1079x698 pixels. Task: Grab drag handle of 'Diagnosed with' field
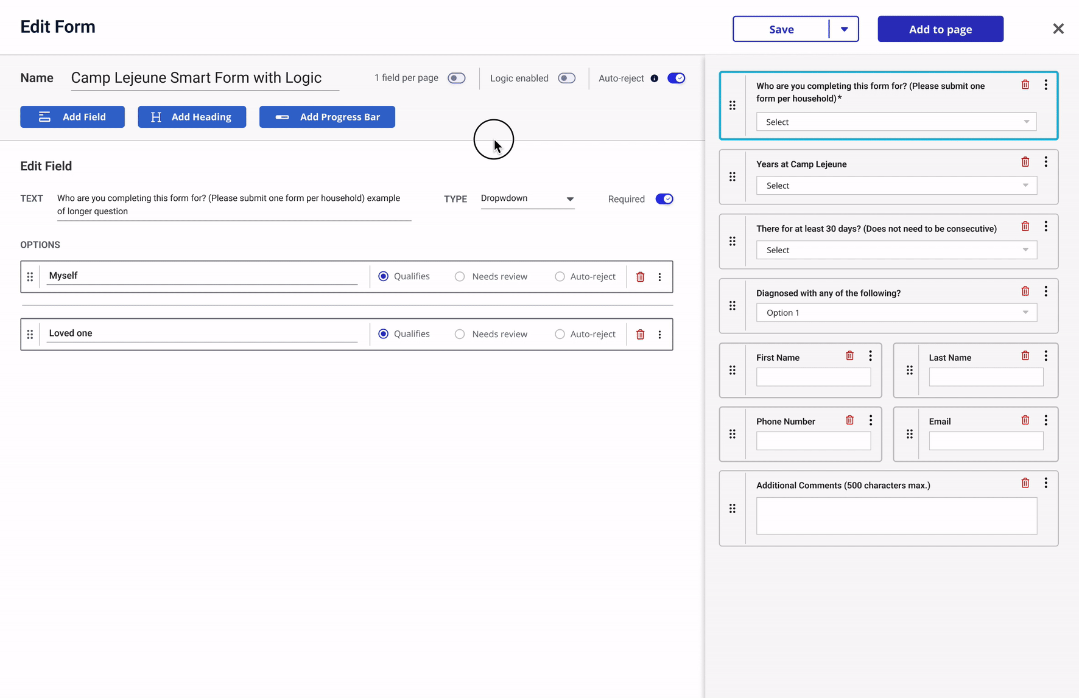pos(733,305)
